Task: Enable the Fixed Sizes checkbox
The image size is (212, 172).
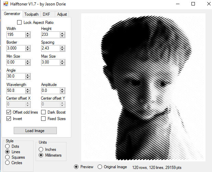Action: coord(43,119)
